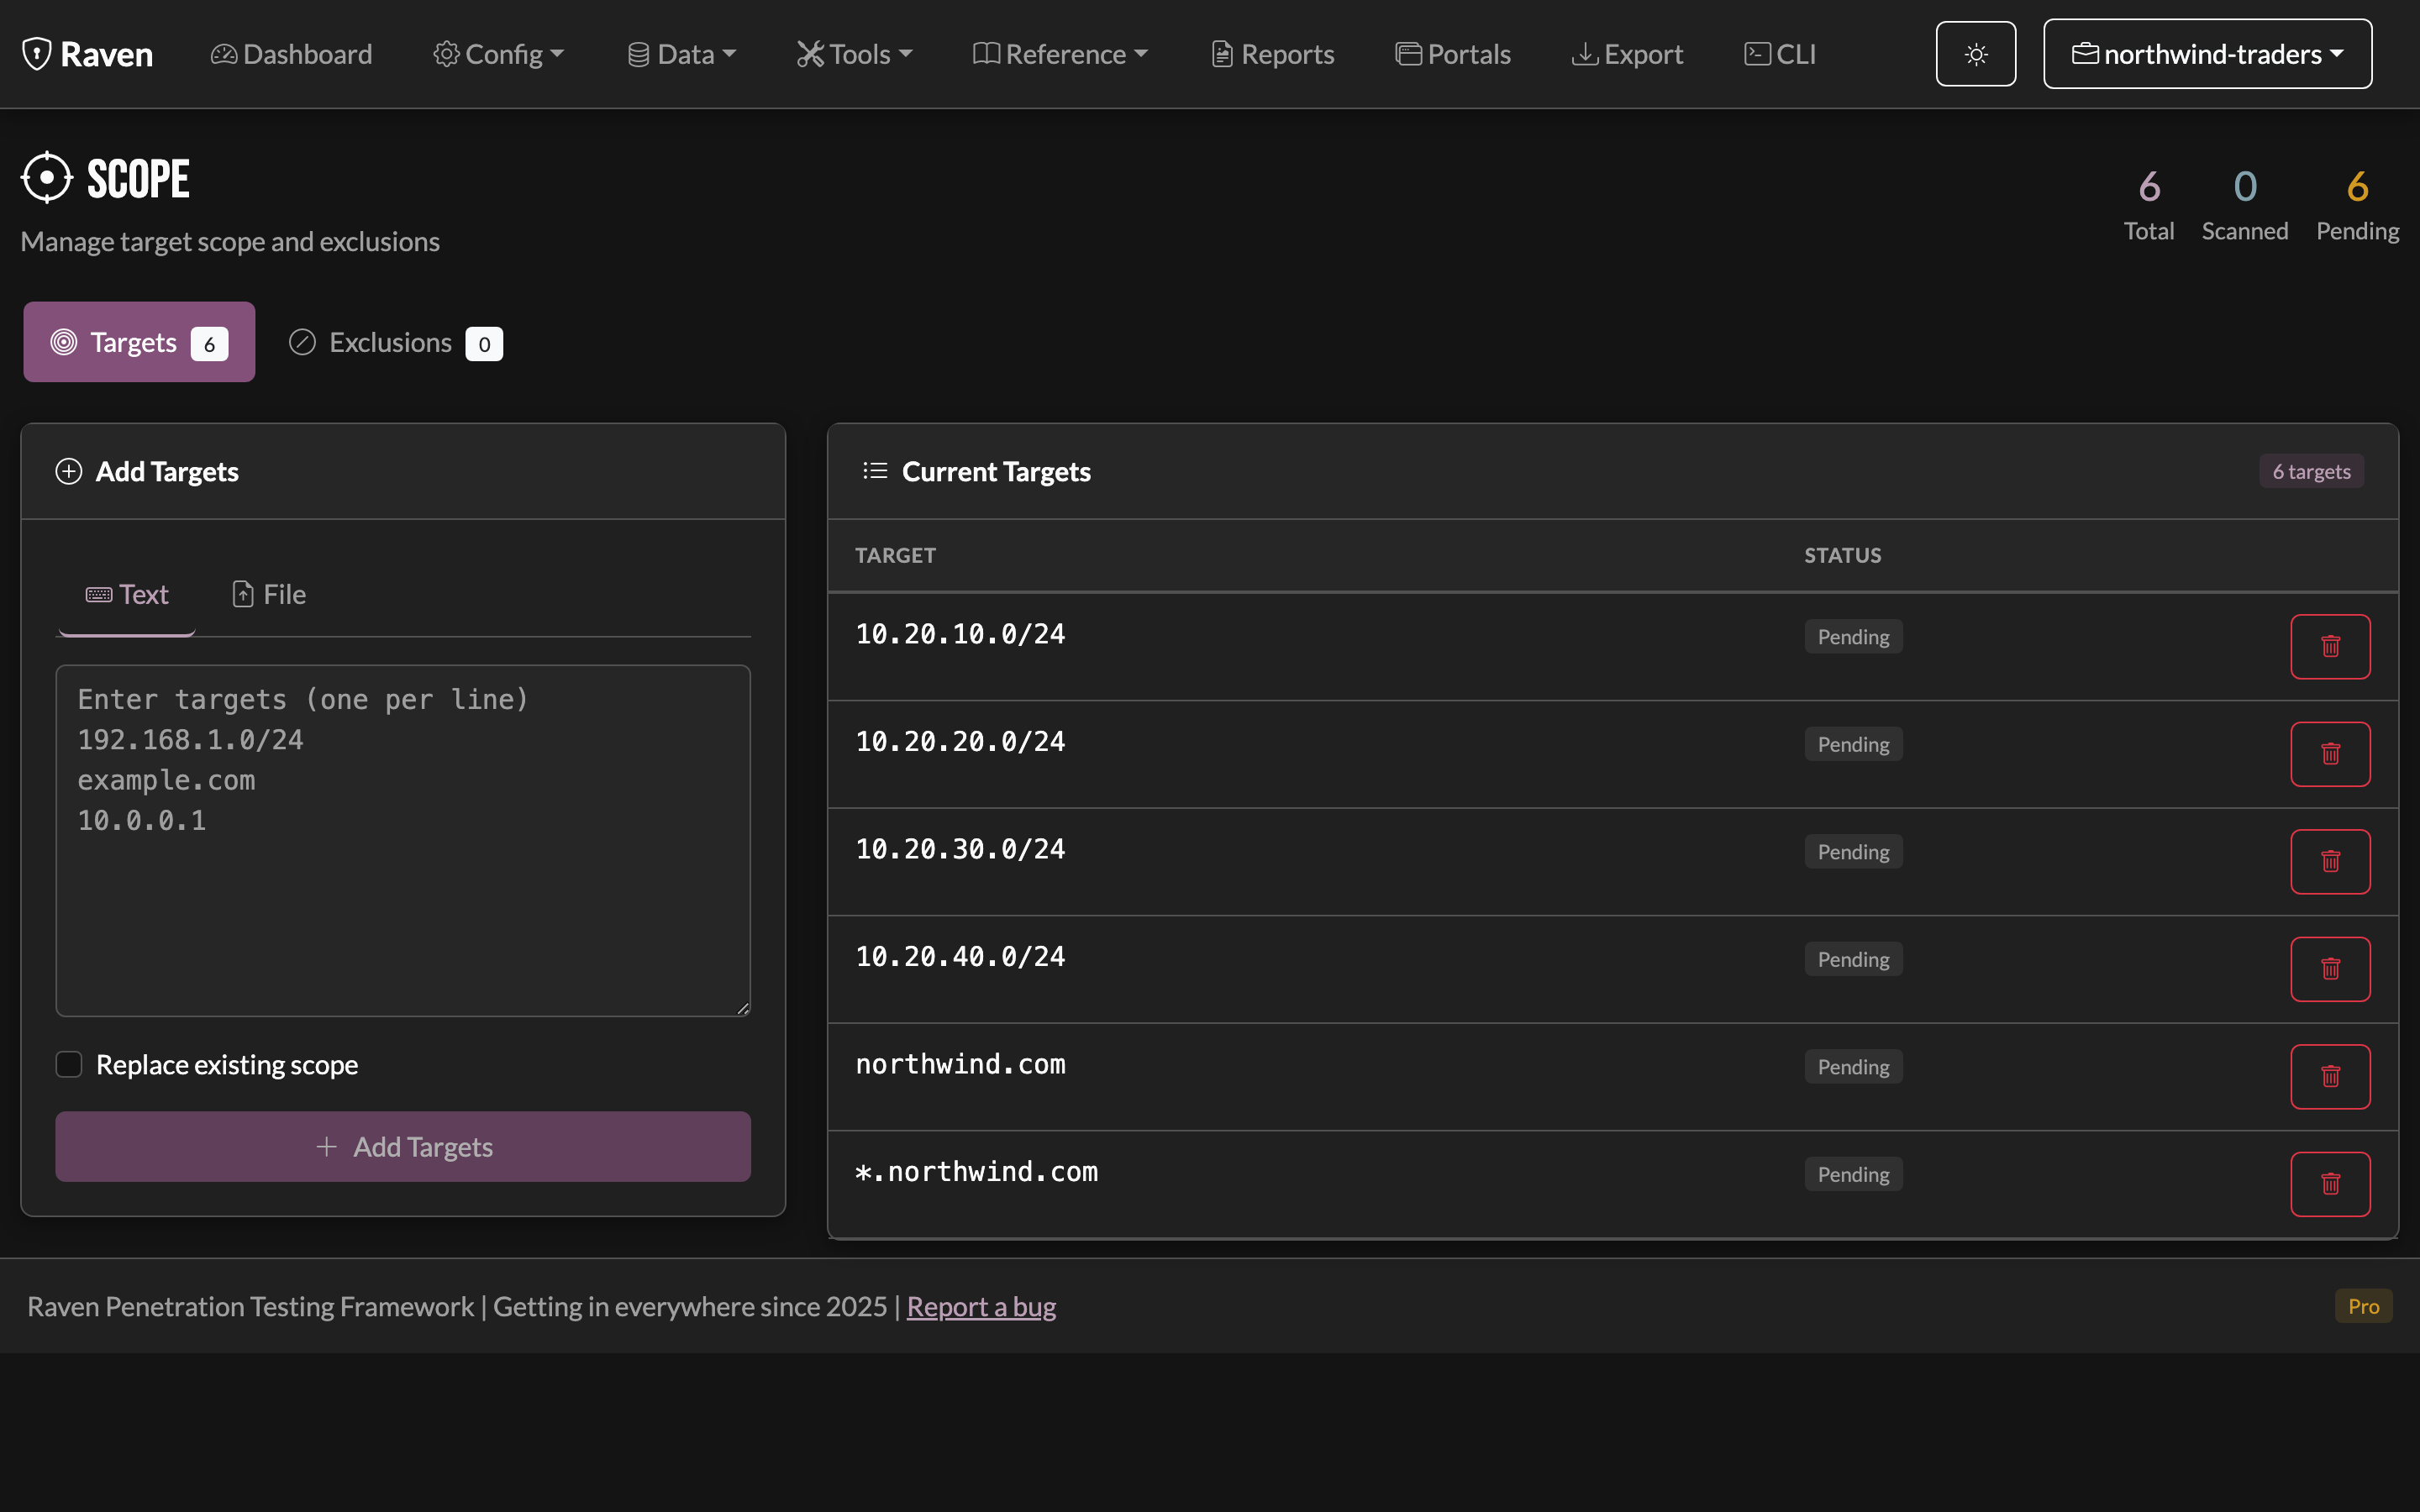This screenshot has height=1512, width=2420.
Task: Click the Current Targets list icon
Action: click(875, 470)
